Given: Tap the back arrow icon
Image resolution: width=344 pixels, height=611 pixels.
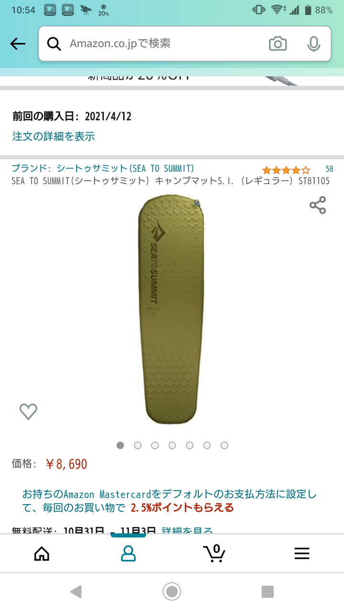Looking at the screenshot, I should click(18, 44).
